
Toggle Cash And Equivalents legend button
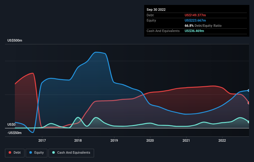71,153
